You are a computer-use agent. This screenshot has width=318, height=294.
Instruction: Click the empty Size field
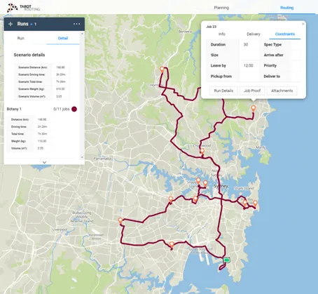click(249, 55)
